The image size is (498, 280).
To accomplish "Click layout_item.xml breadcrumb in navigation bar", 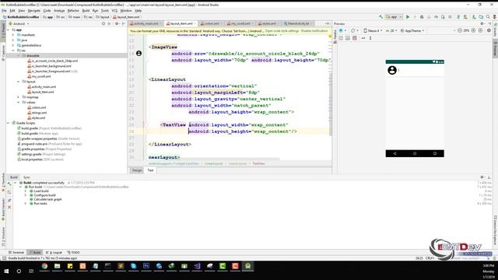I will pyautogui.click(x=126, y=17).
